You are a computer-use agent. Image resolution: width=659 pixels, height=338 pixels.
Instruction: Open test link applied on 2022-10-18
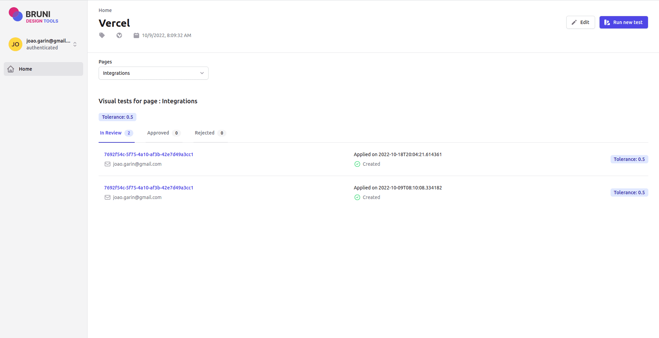149,154
